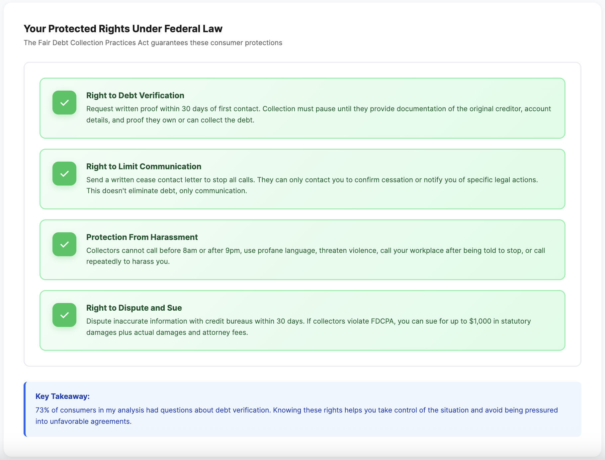The image size is (605, 460).
Task: Select the "Right to Debt Verification" heading
Action: pos(135,95)
